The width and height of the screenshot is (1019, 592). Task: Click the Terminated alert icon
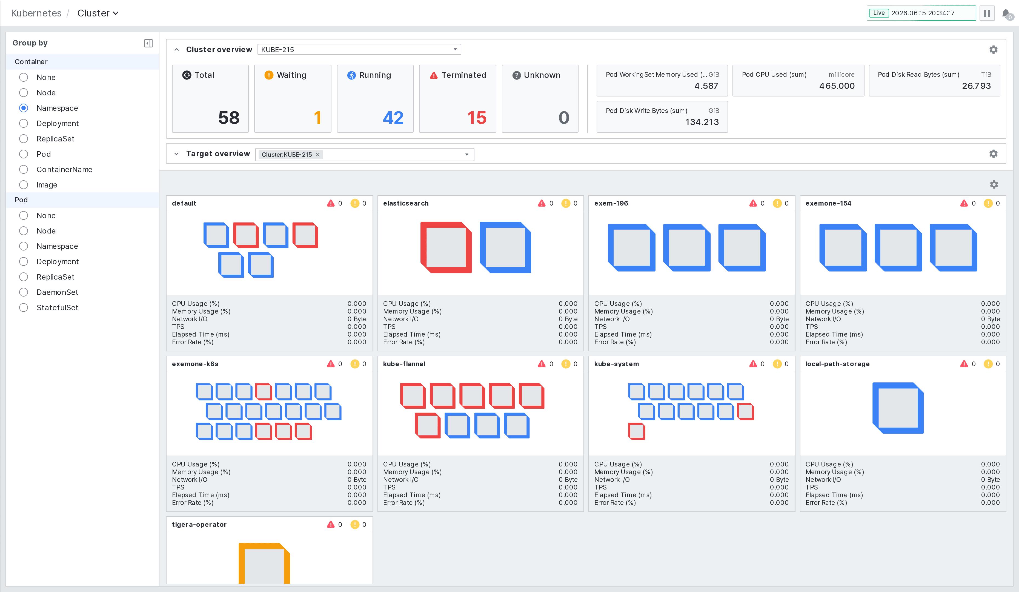click(433, 75)
